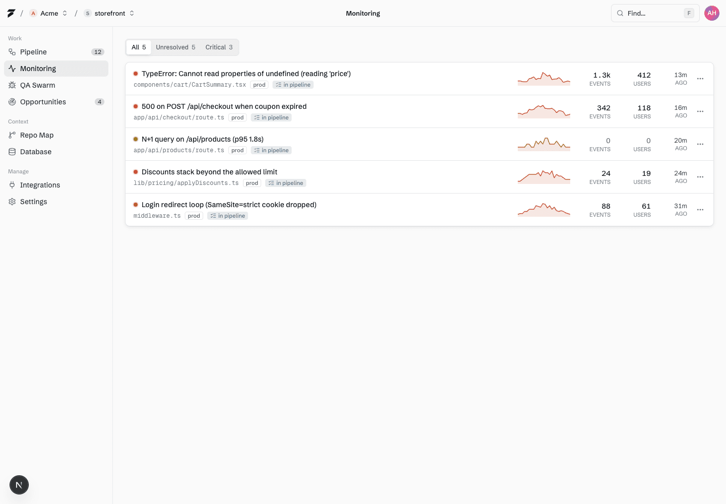726x504 pixels.
Task: Click the red status dot of TypeError issue
Action: click(136, 74)
